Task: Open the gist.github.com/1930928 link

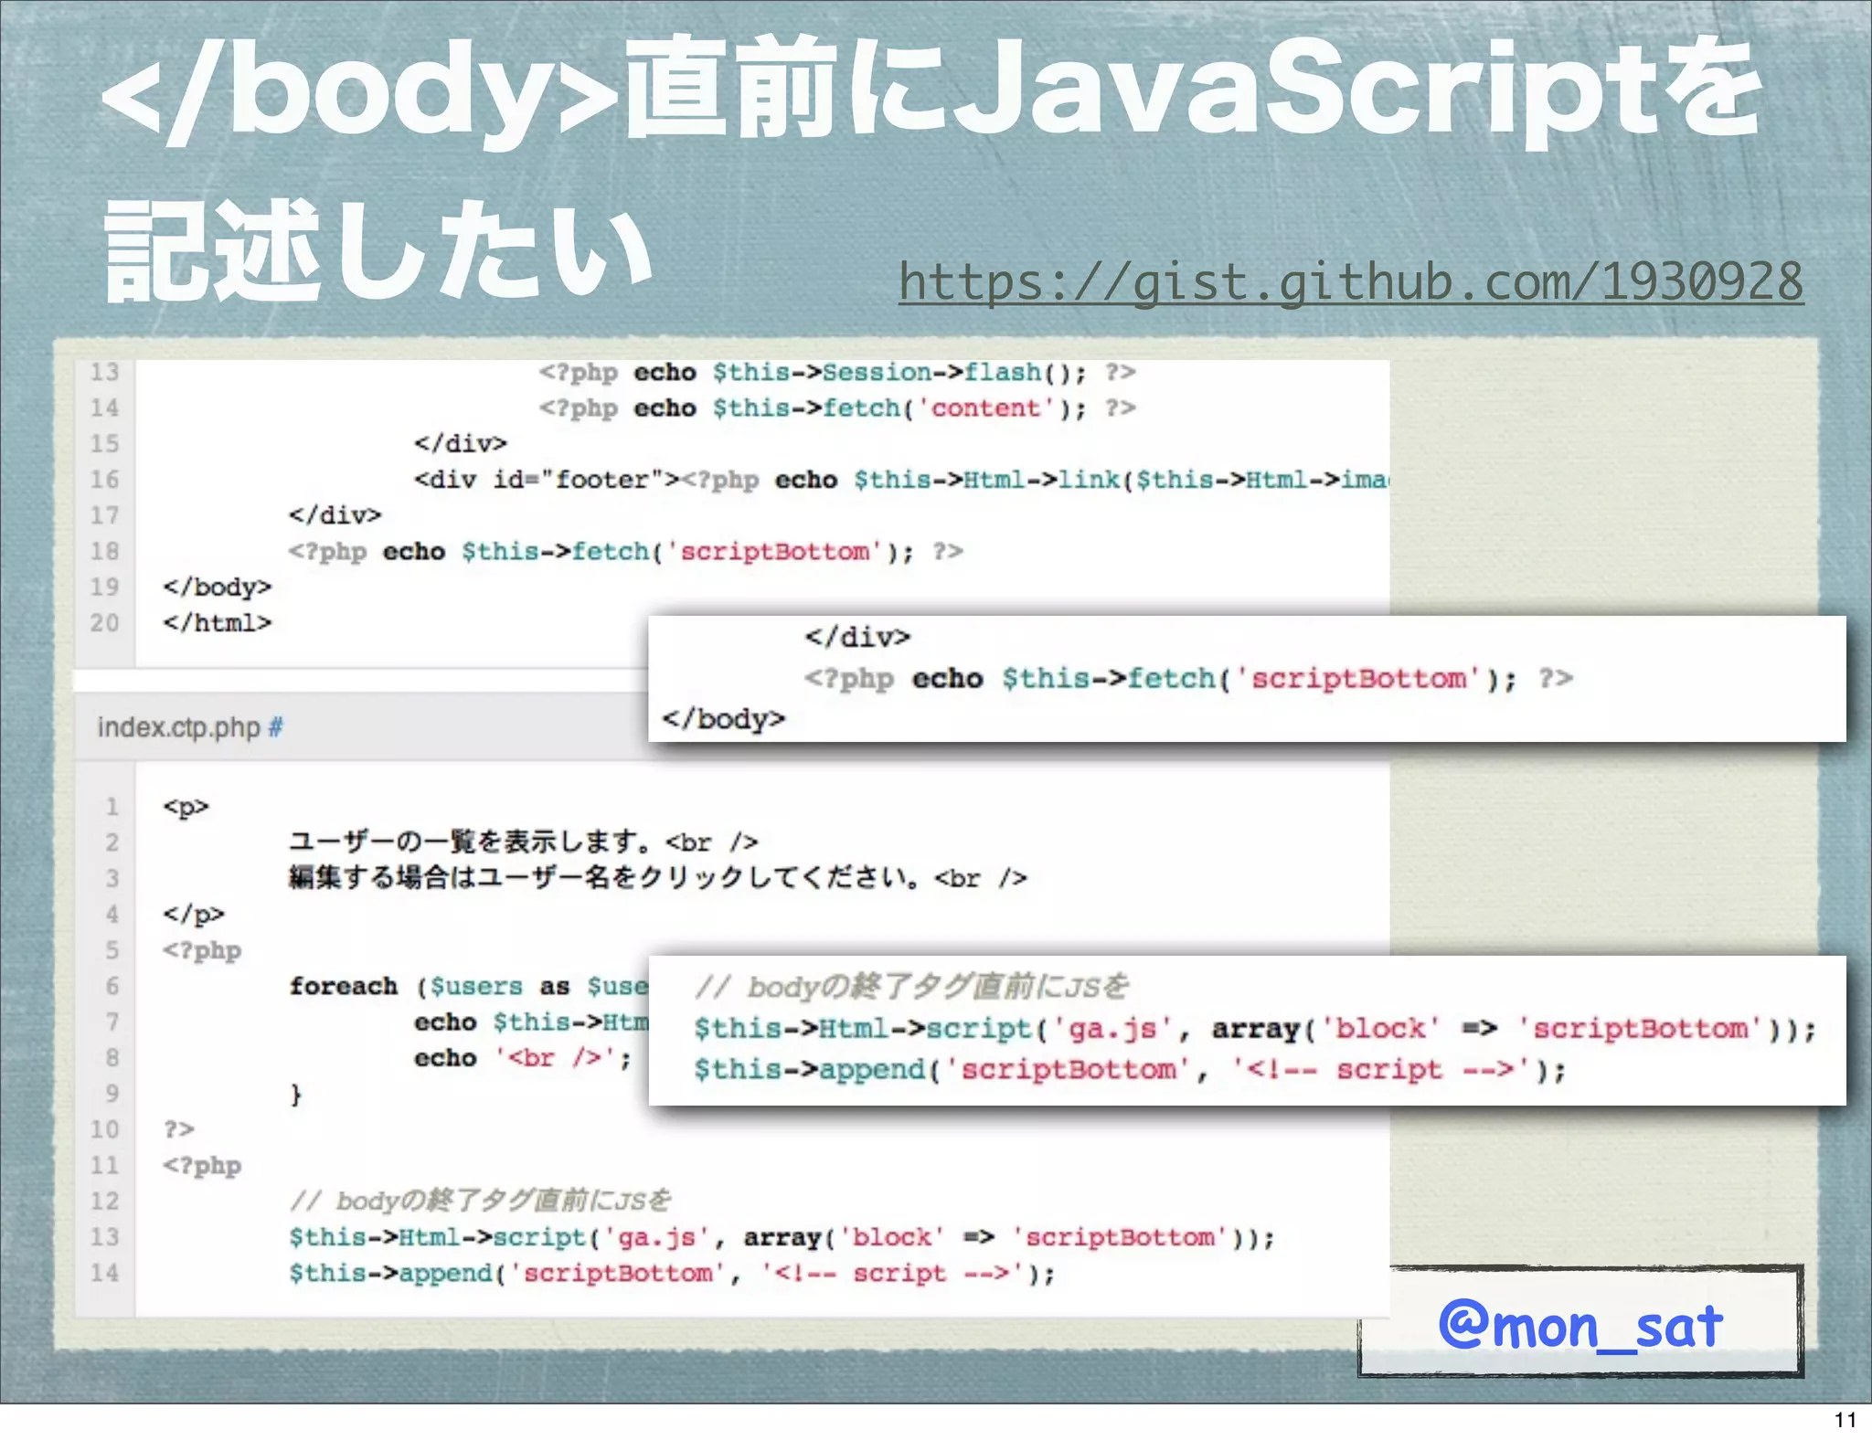Action: pos(1350,281)
